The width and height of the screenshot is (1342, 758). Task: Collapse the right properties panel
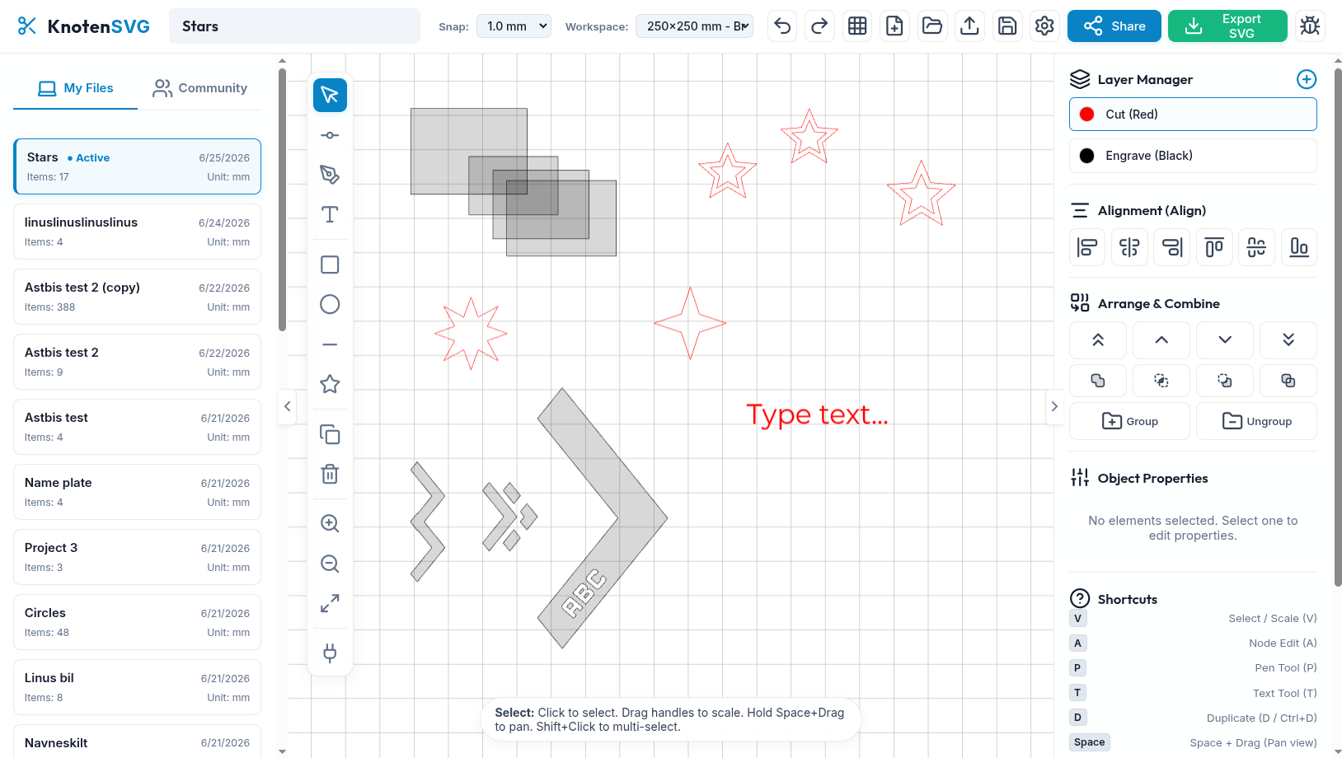click(x=1054, y=406)
